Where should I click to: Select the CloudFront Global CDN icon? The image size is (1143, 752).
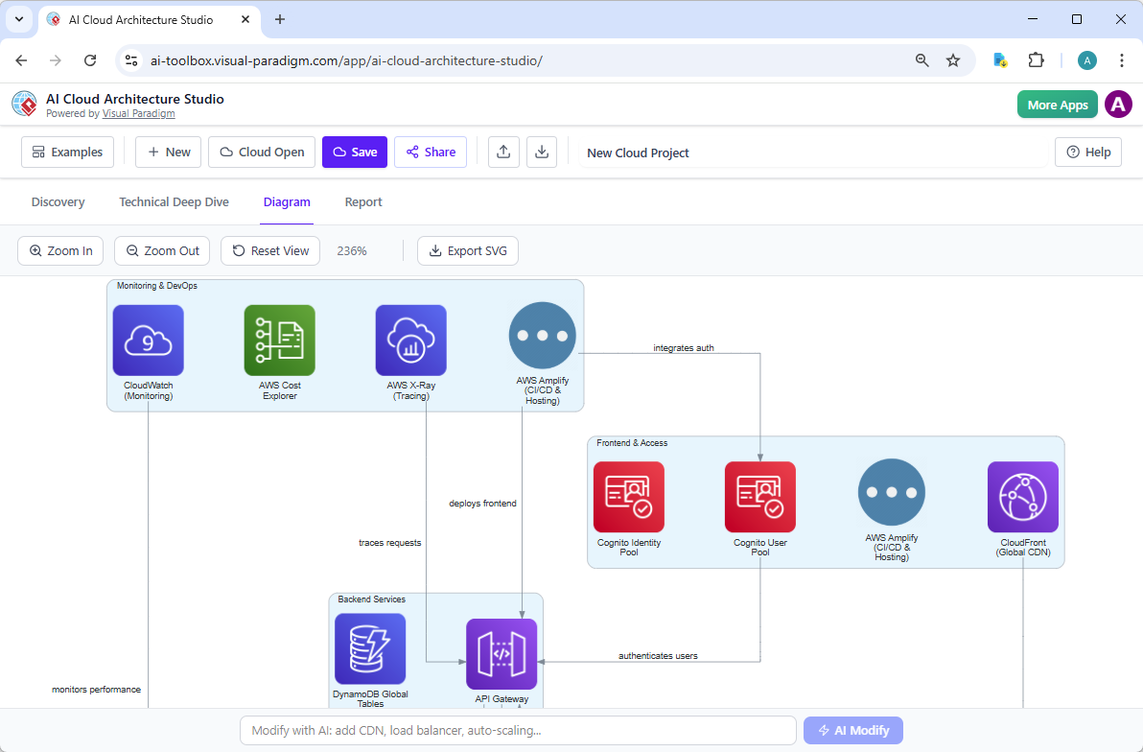(1022, 497)
